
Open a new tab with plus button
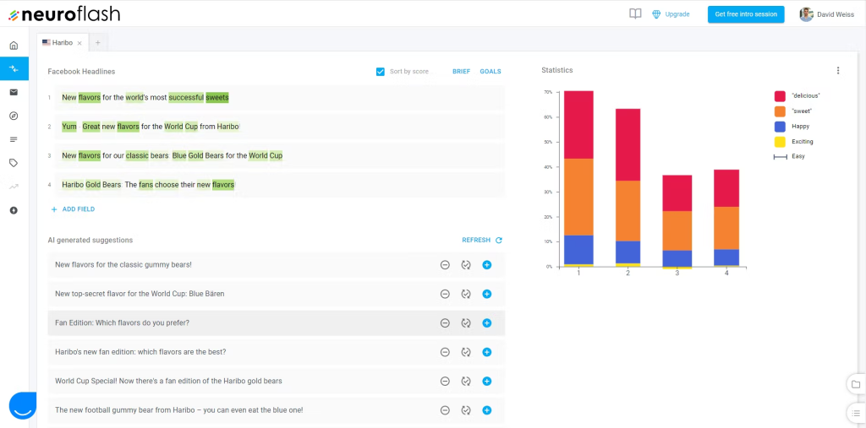97,42
